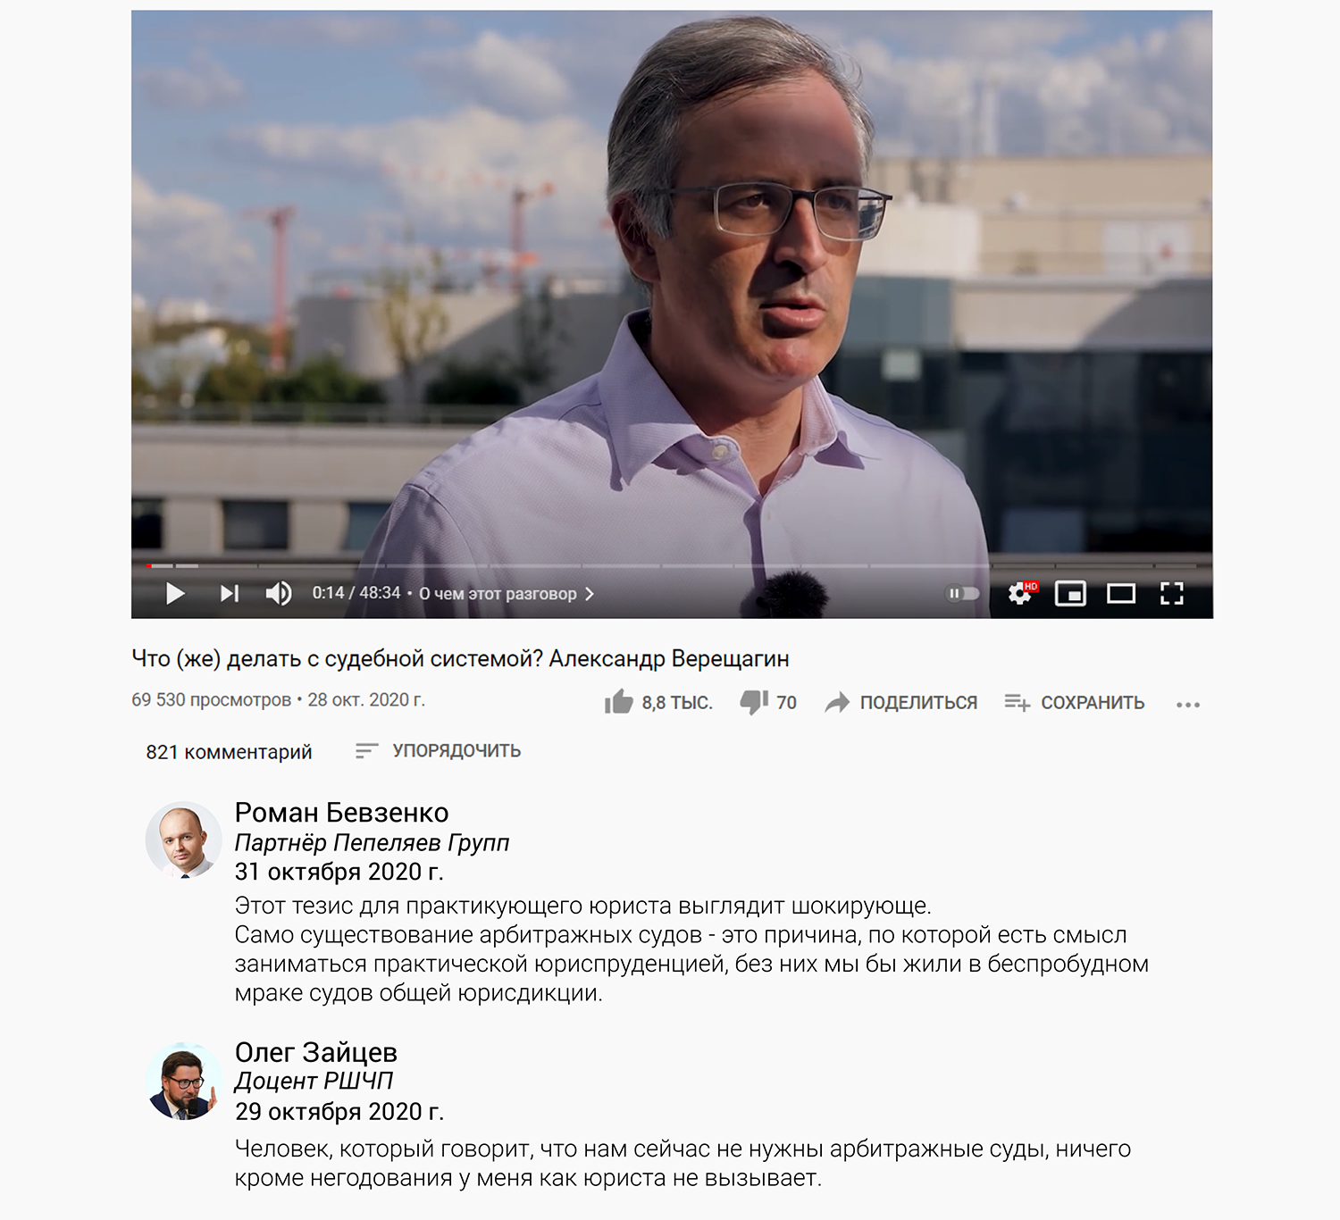Skip to the next video
Image resolution: width=1340 pixels, height=1220 pixels.
click(230, 594)
